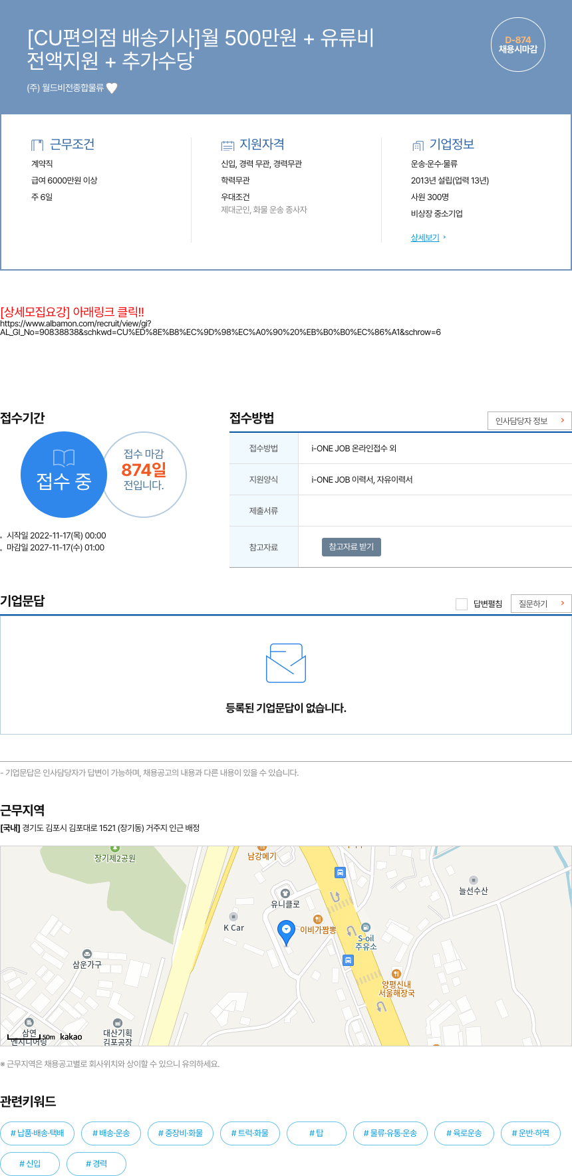The width and height of the screenshot is (572, 1176).
Task: Open 인사담당자 정보 button
Action: tap(529, 421)
